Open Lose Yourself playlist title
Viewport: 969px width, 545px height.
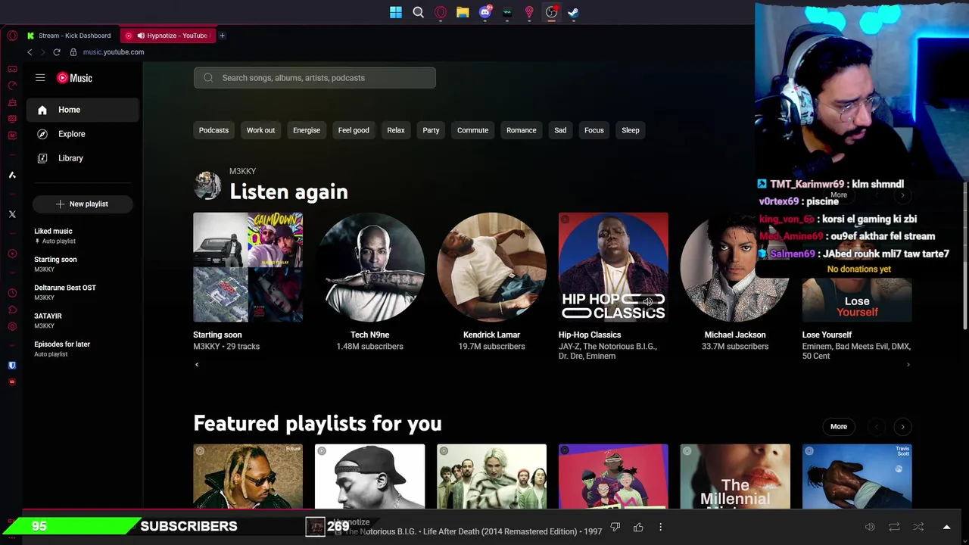coord(827,335)
